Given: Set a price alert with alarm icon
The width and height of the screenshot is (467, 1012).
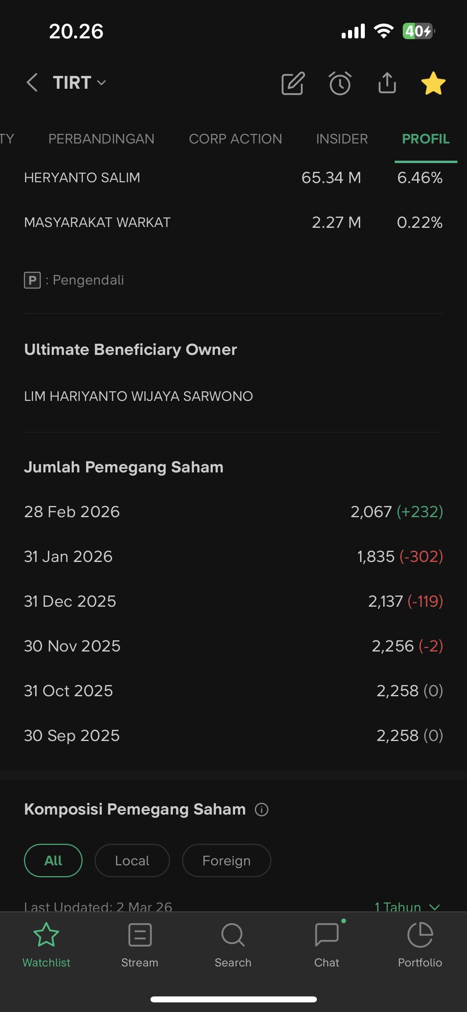Looking at the screenshot, I should 340,84.
